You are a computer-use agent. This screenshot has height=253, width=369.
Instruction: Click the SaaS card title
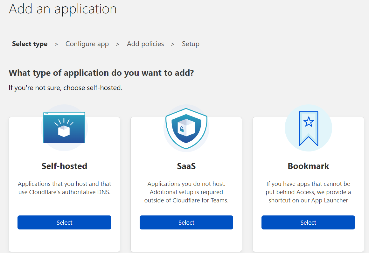(x=186, y=166)
